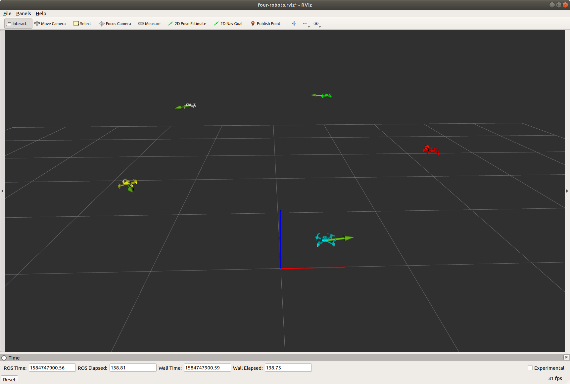Click the blue Z axis line
This screenshot has width=570, height=384.
280,239
